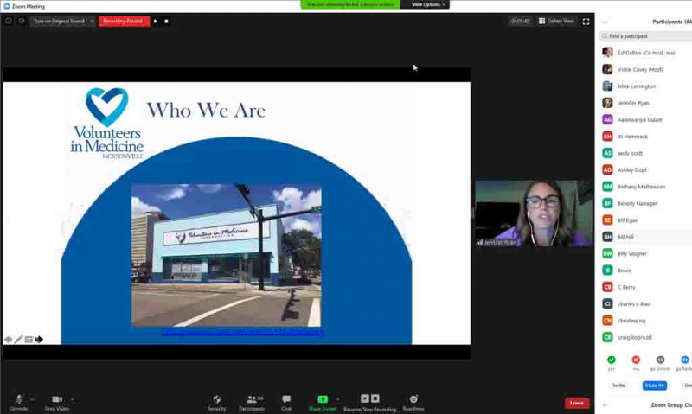Click the go faster reaction
Screen dimensions: 692x414
point(684,360)
